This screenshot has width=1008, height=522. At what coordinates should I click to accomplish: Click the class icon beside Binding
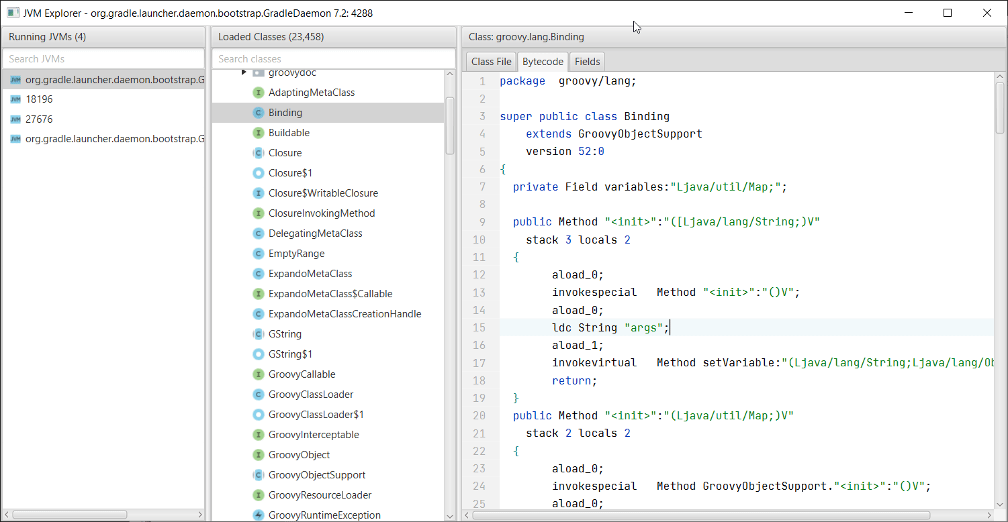pyautogui.click(x=258, y=113)
